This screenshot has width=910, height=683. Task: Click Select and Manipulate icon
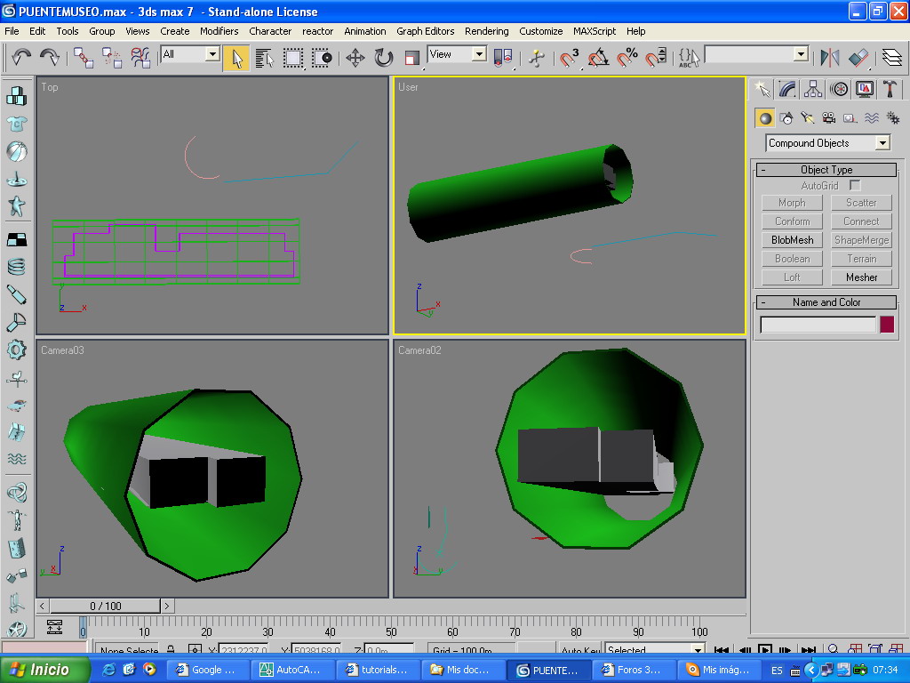click(536, 58)
